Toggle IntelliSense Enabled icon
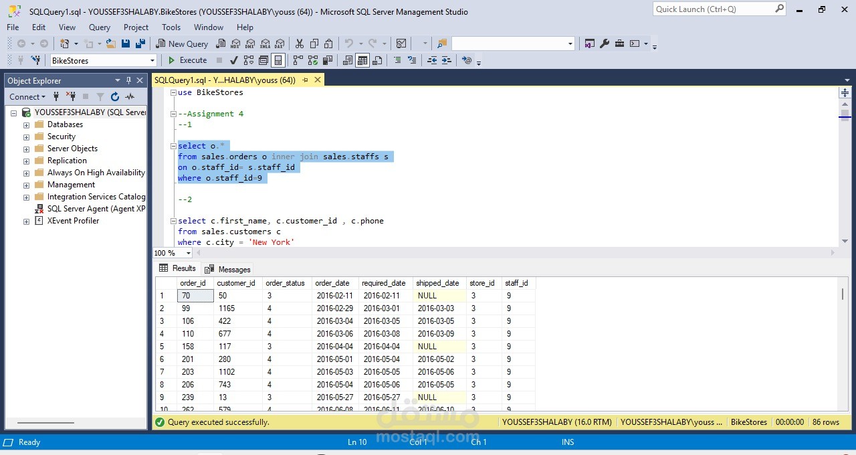856x455 pixels. click(278, 60)
